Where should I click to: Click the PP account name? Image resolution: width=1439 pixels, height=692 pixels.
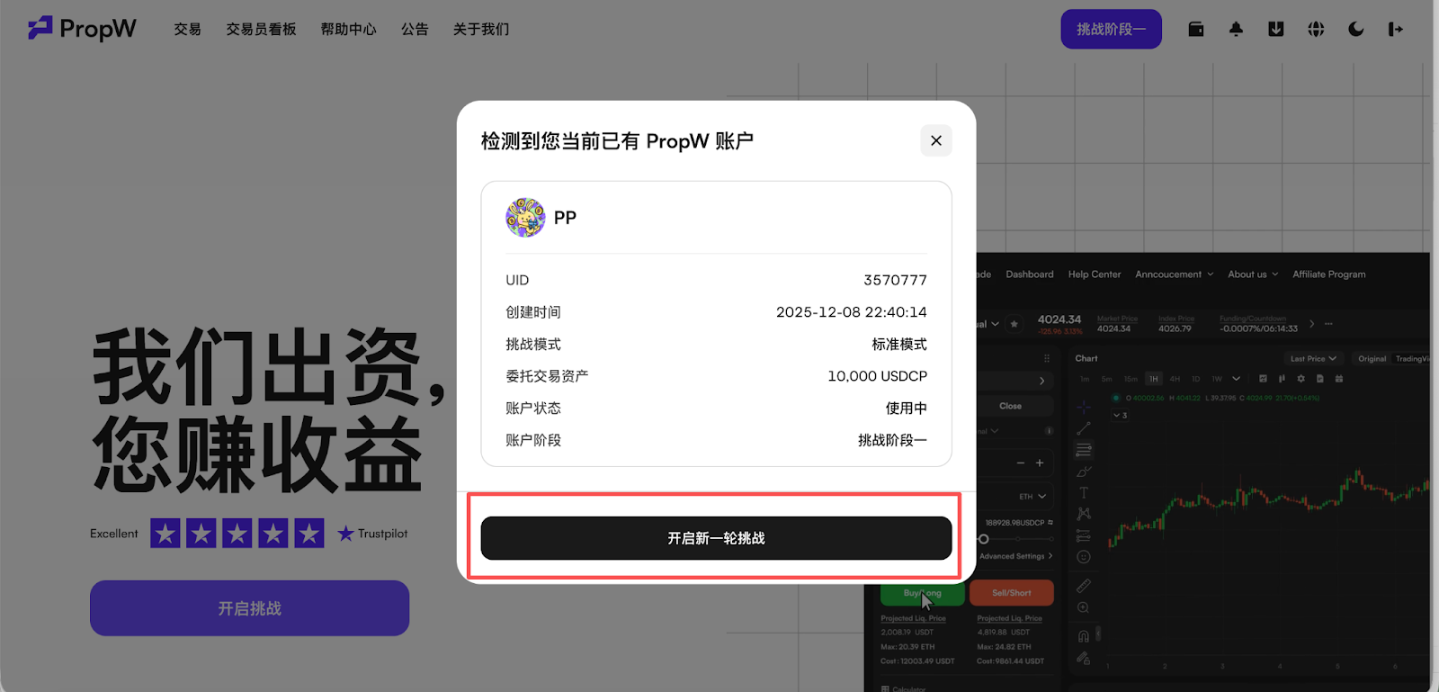[x=565, y=218]
